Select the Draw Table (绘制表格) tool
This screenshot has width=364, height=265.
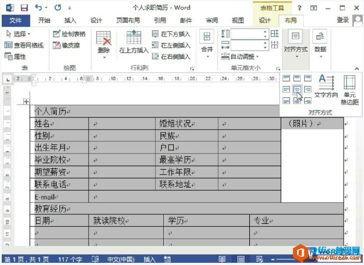coord(69,34)
